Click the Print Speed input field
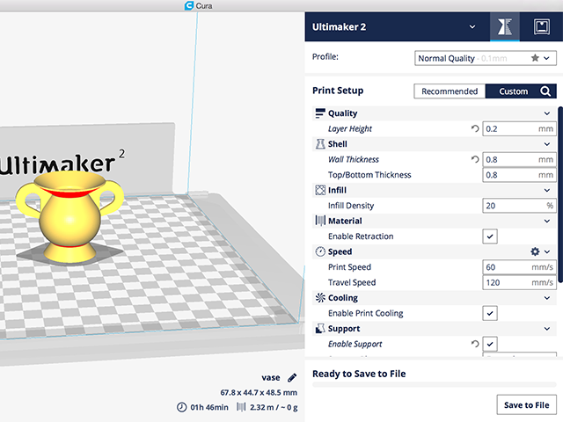The image size is (563, 422). pos(519,267)
